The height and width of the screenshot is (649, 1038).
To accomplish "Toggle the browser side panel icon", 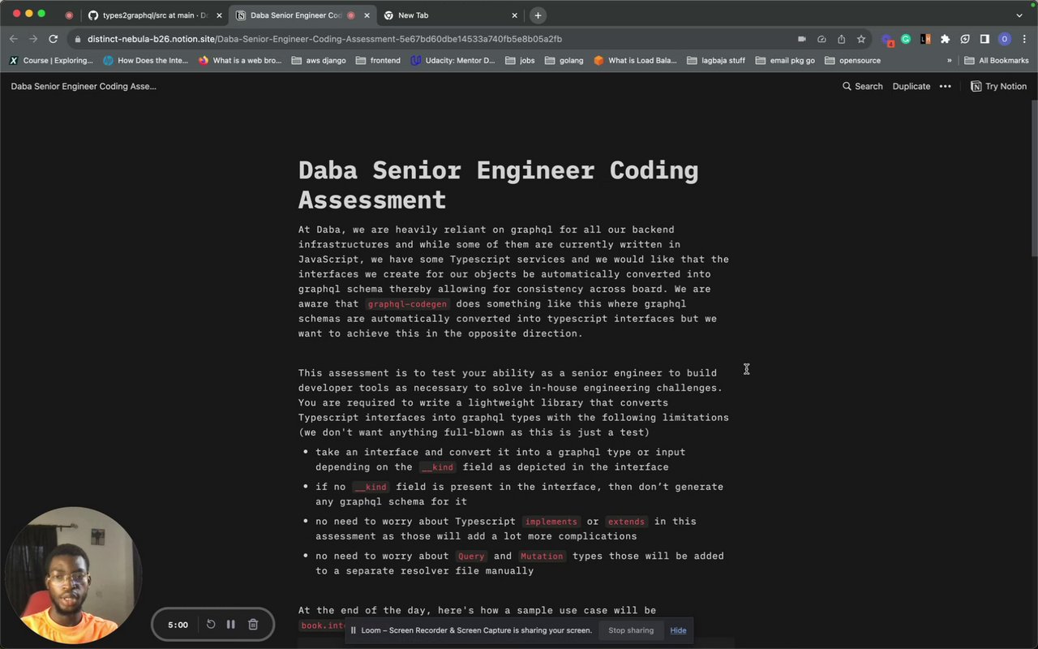I will (984, 39).
